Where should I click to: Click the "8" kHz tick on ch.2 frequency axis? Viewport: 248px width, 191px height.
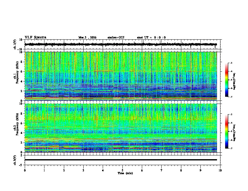(22, 113)
